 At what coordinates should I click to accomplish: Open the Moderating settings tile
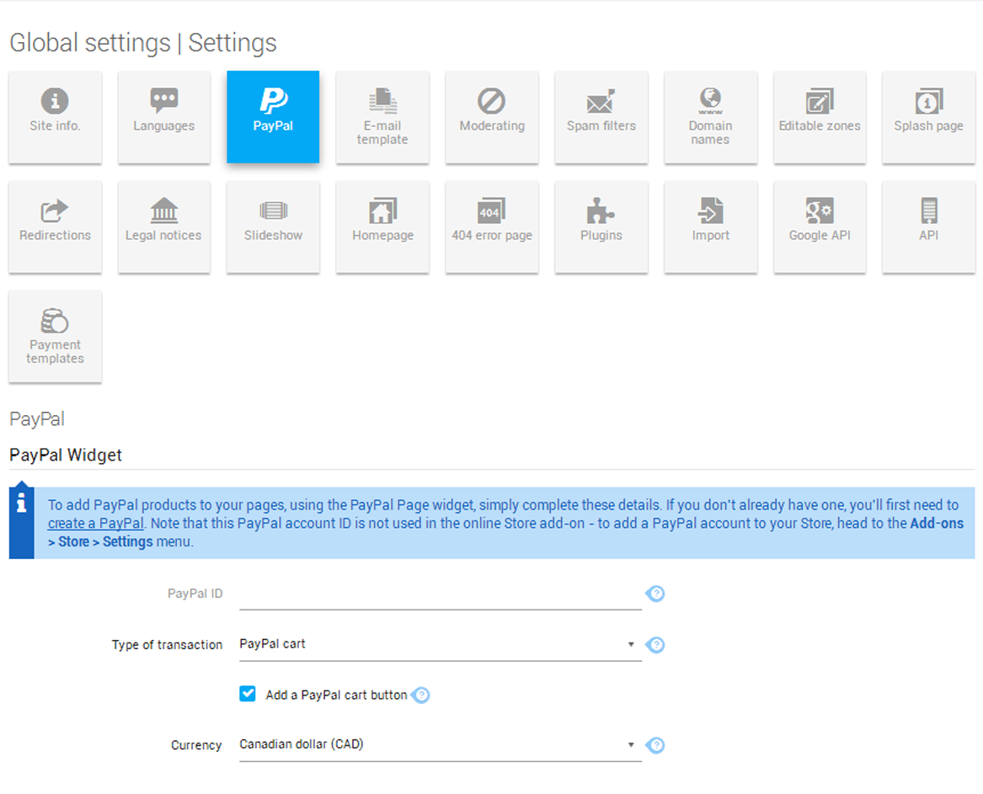click(492, 117)
